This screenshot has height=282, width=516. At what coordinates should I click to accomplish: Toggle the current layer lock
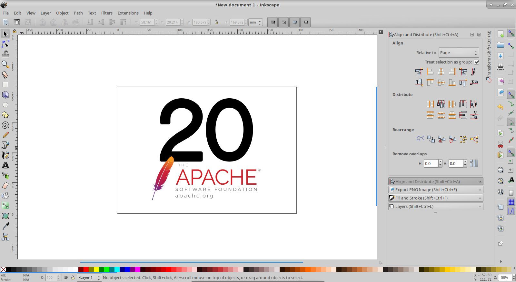(x=73, y=277)
